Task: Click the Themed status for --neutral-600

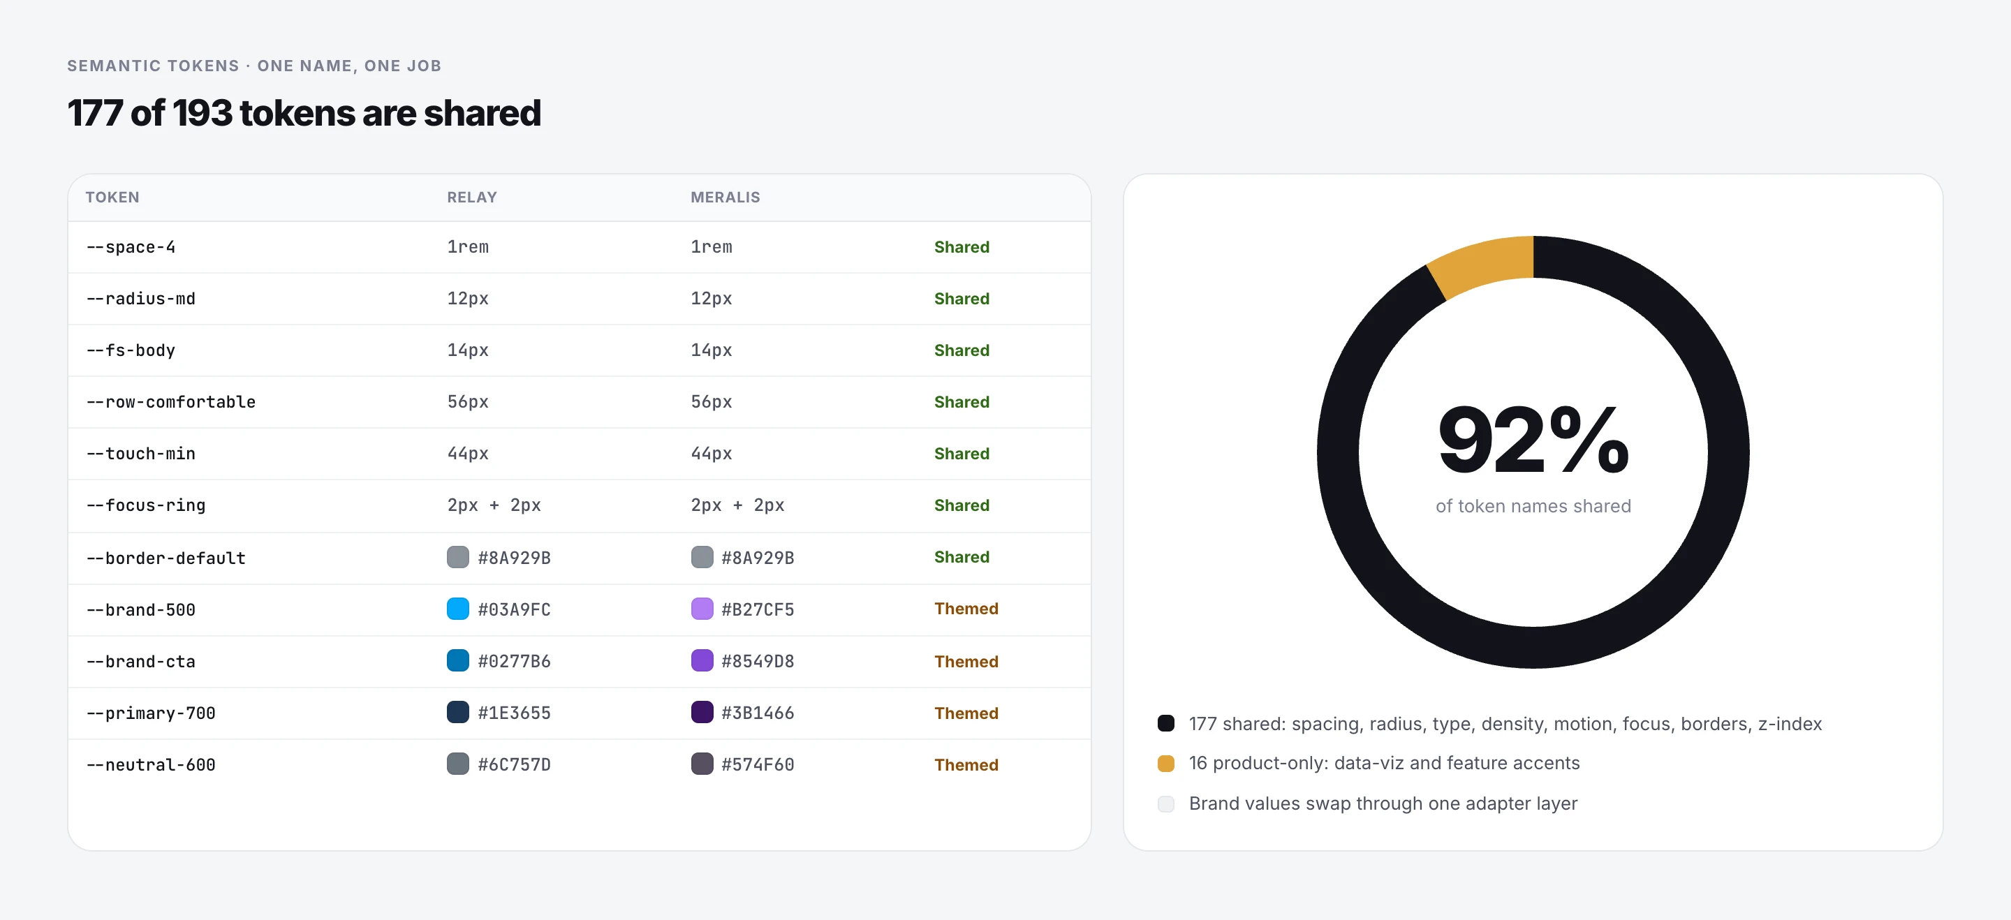Action: (966, 765)
